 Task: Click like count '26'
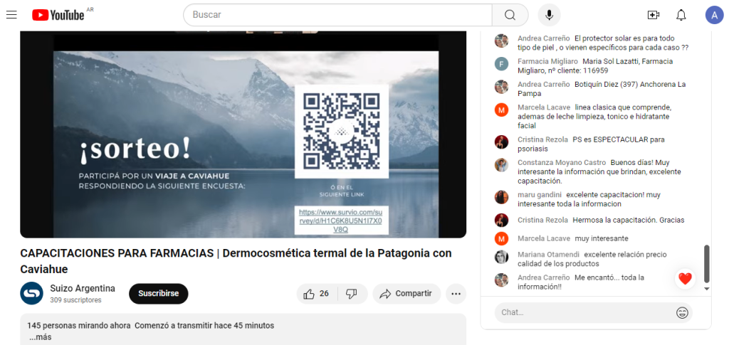point(324,294)
